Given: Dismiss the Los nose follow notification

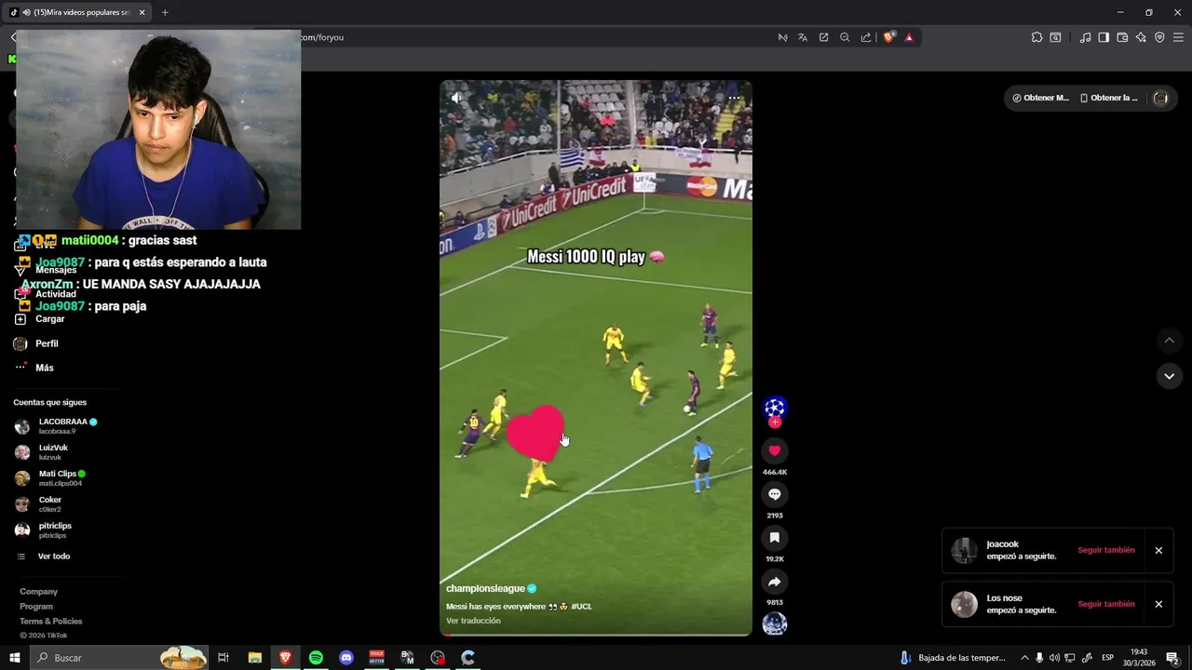Looking at the screenshot, I should pos(1158,604).
